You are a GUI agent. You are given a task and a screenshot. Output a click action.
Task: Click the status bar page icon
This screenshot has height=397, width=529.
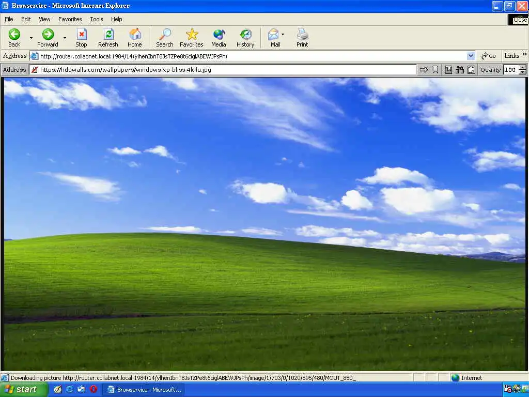[4, 378]
